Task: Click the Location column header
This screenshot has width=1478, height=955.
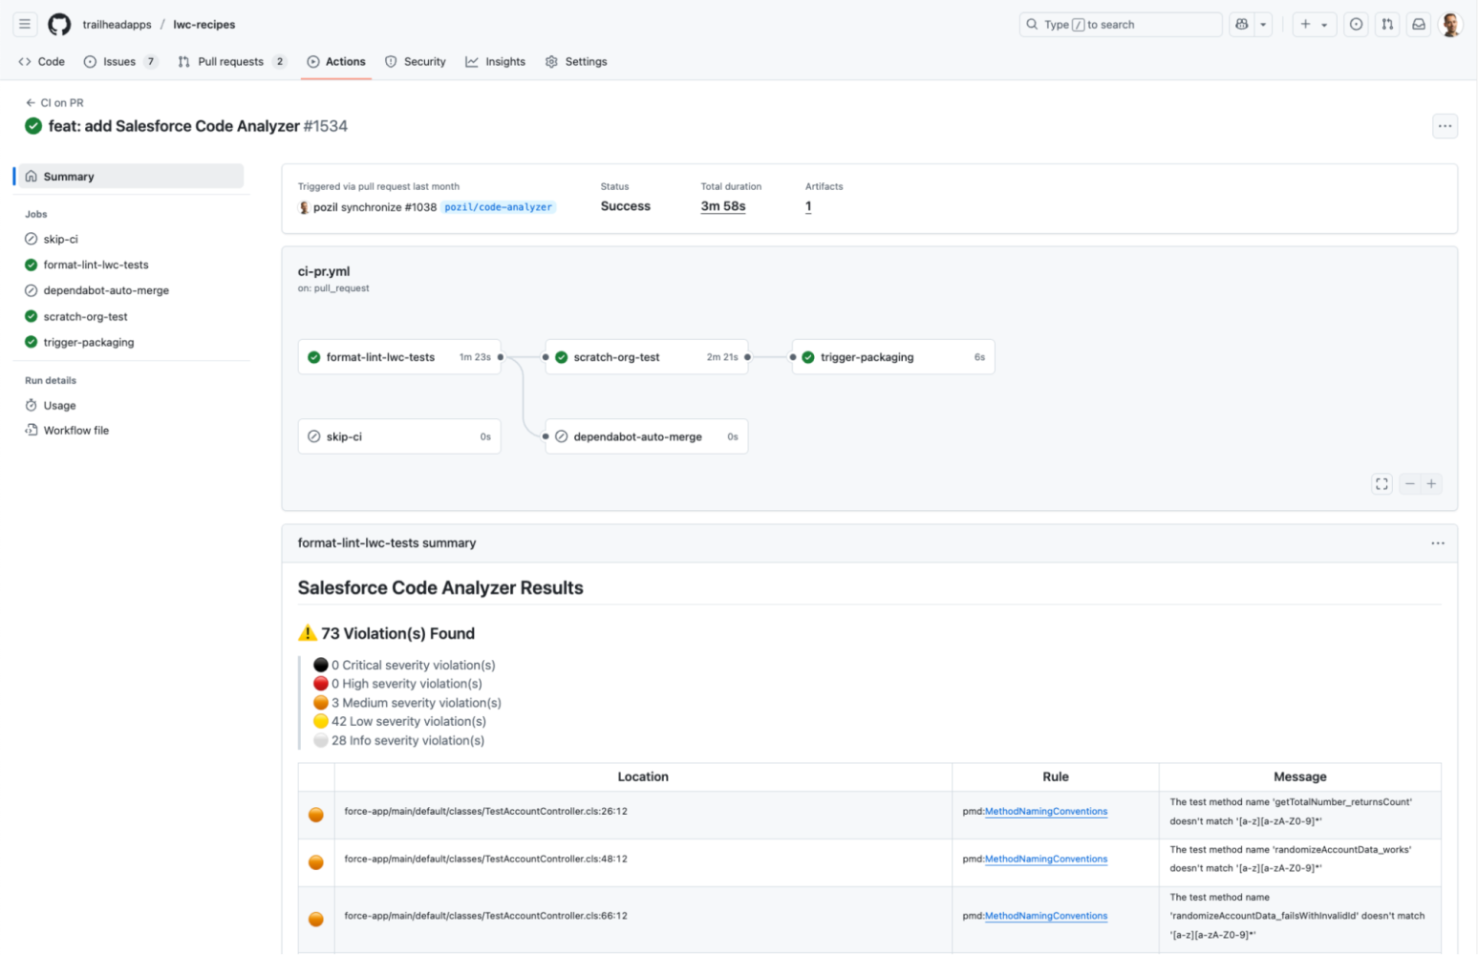Action: [643, 777]
